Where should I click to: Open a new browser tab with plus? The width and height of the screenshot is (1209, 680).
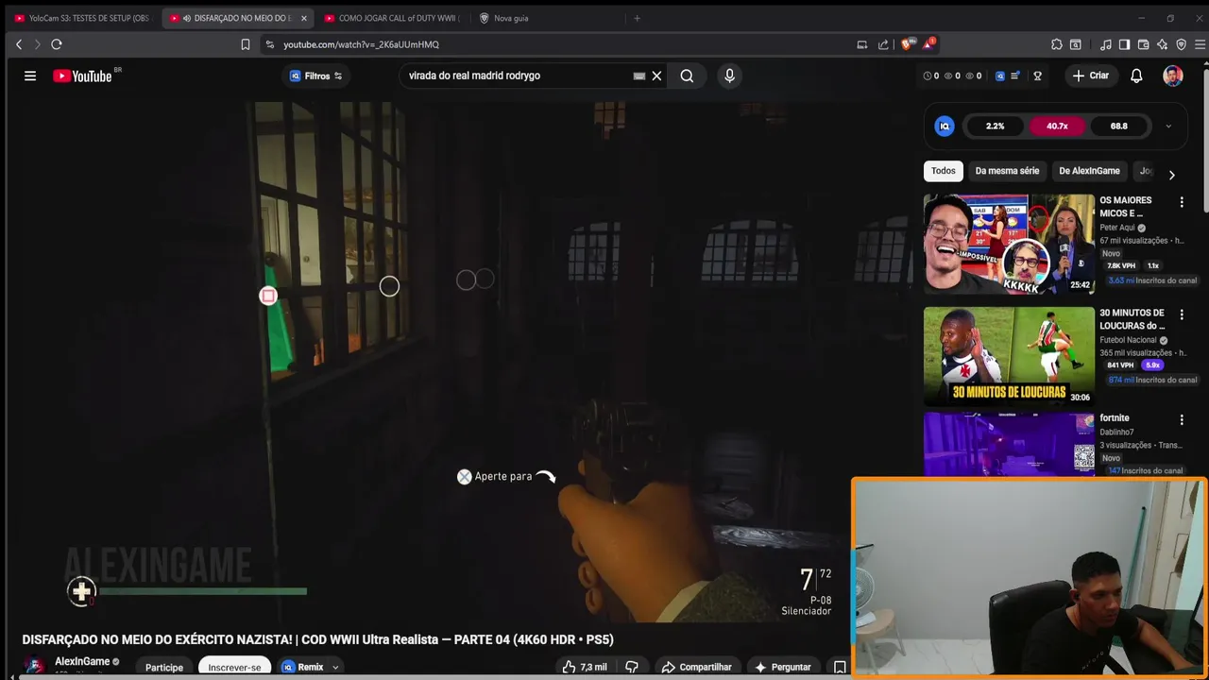pos(637,18)
